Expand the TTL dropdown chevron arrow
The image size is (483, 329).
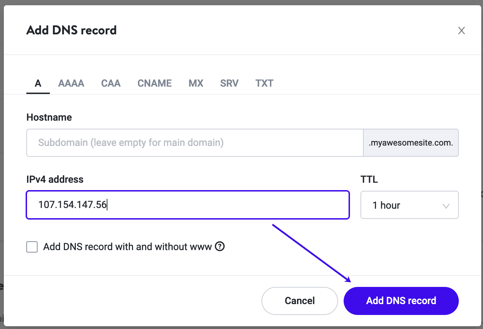point(446,206)
